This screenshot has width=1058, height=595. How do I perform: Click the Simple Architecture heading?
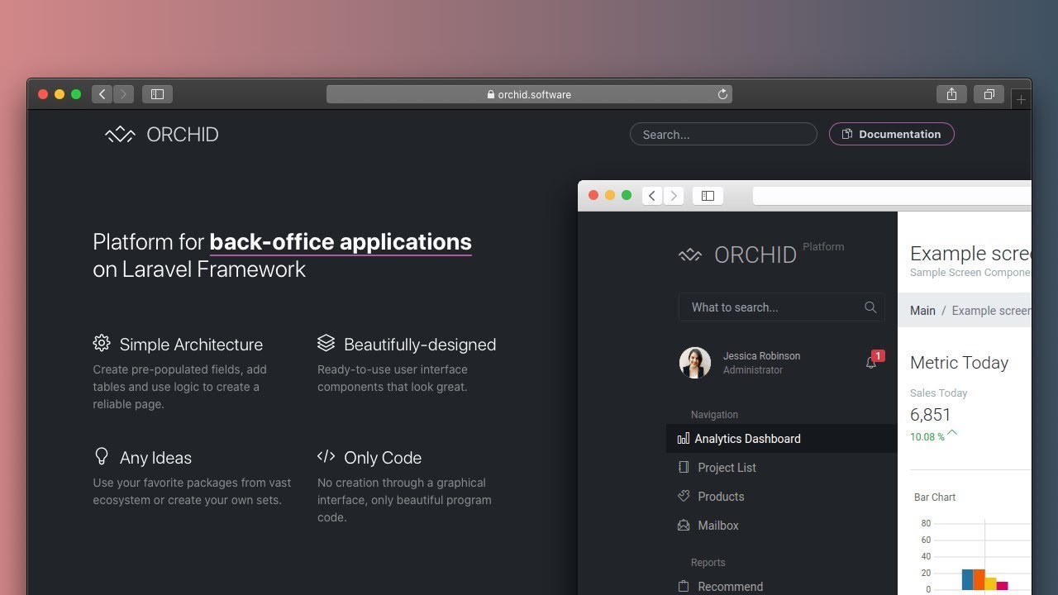tap(191, 345)
